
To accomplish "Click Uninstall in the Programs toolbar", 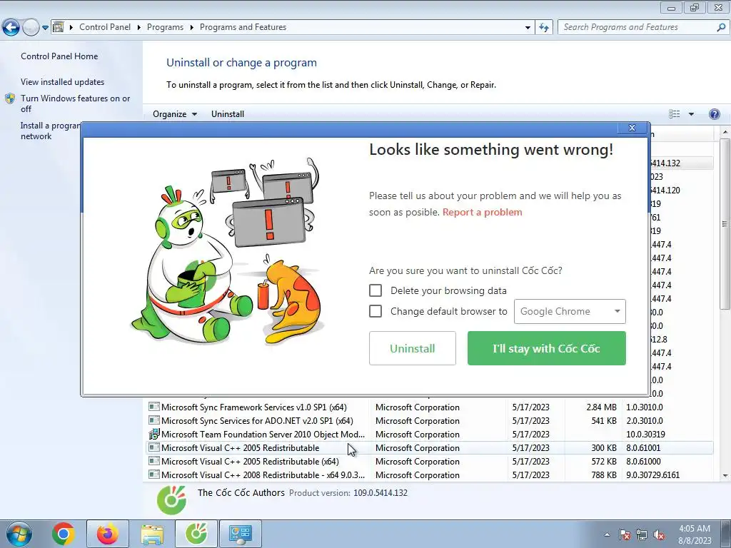I will click(228, 114).
